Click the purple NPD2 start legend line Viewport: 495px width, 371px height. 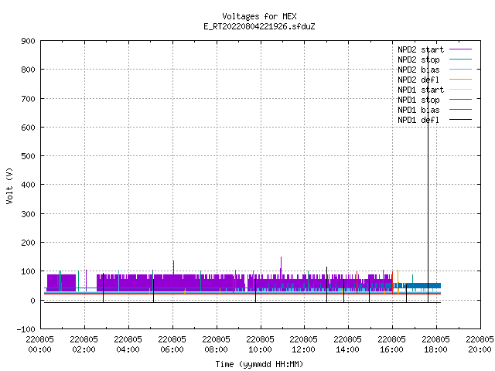click(461, 49)
